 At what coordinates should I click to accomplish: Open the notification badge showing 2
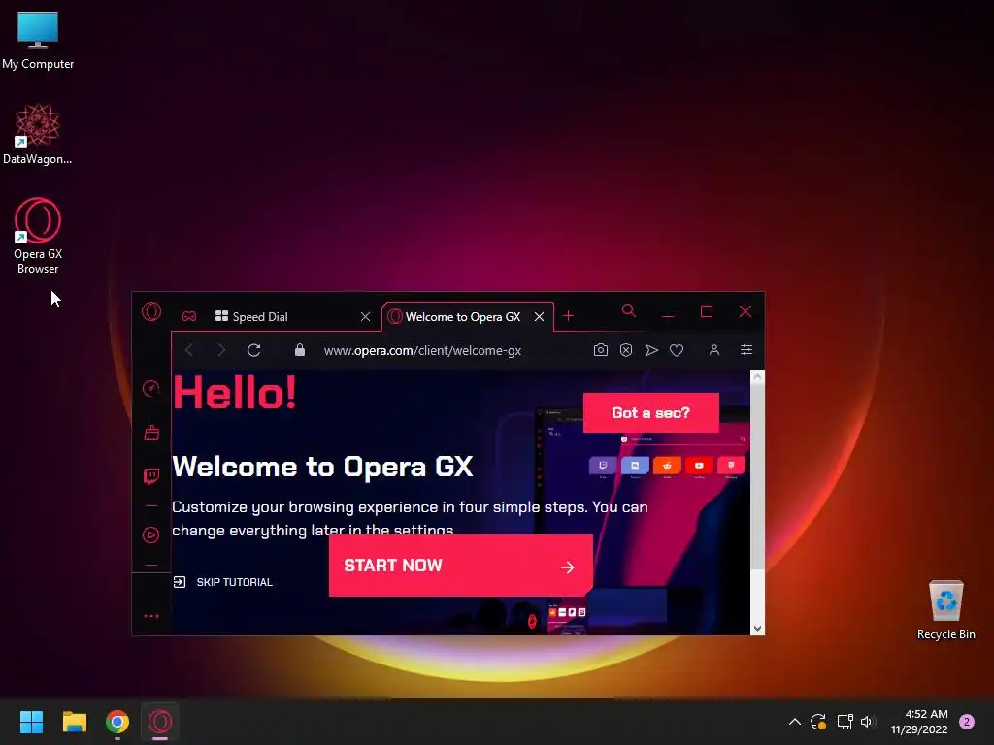point(967,722)
